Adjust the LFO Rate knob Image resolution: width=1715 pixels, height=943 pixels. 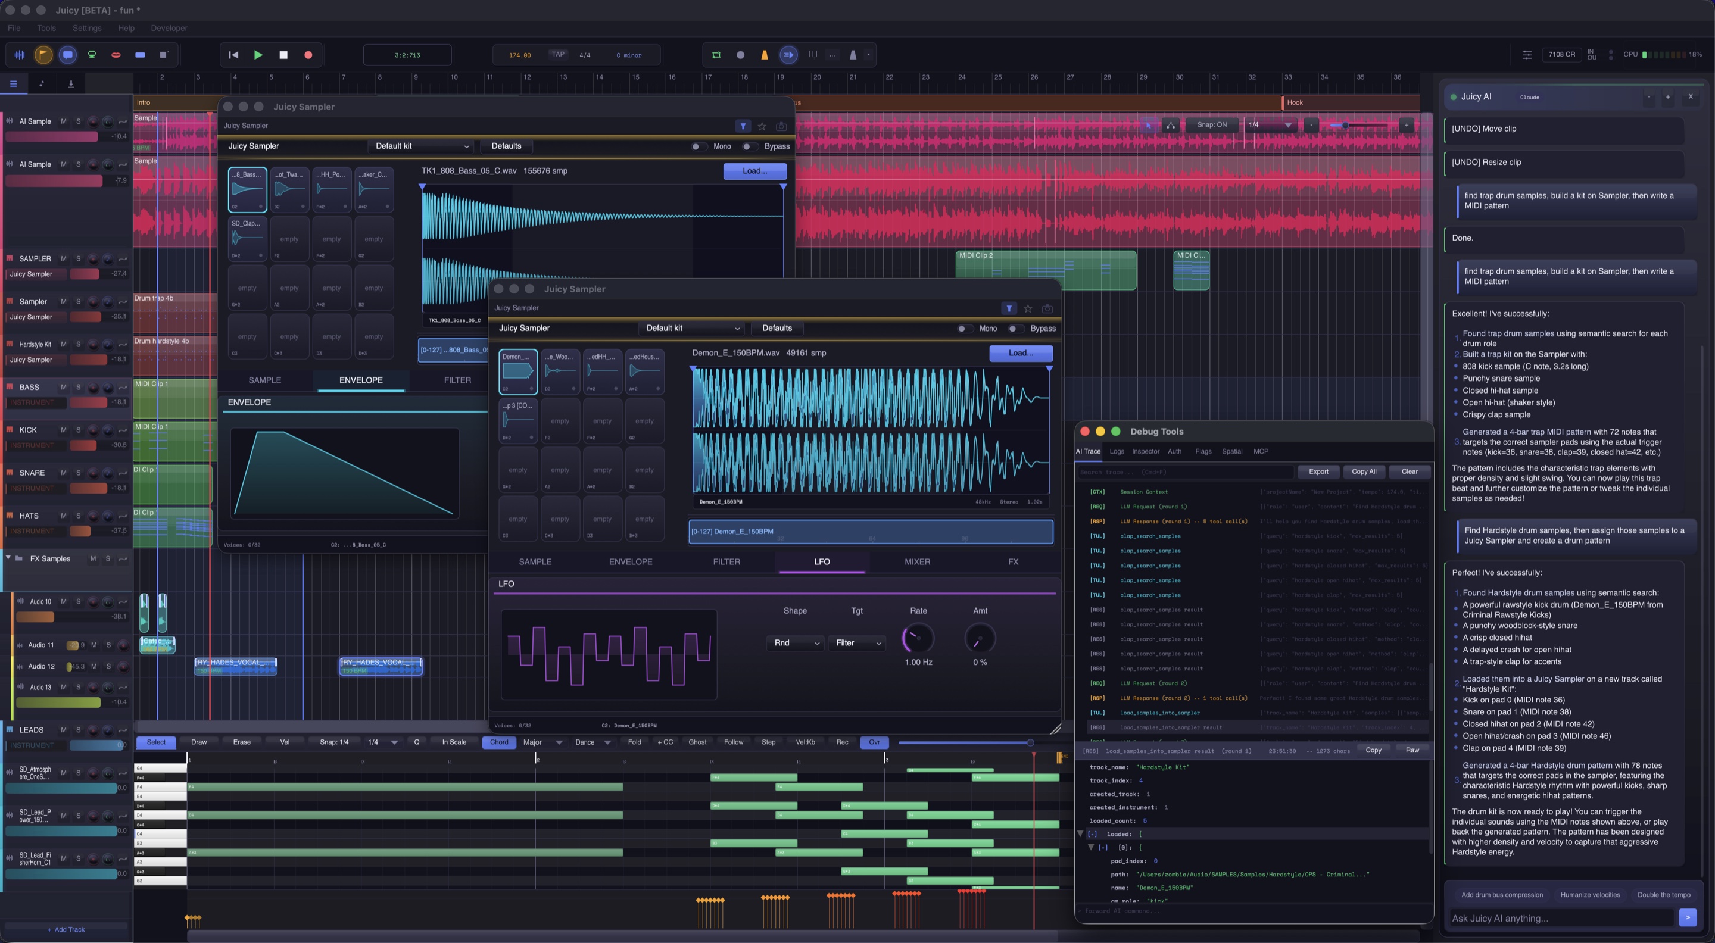918,638
